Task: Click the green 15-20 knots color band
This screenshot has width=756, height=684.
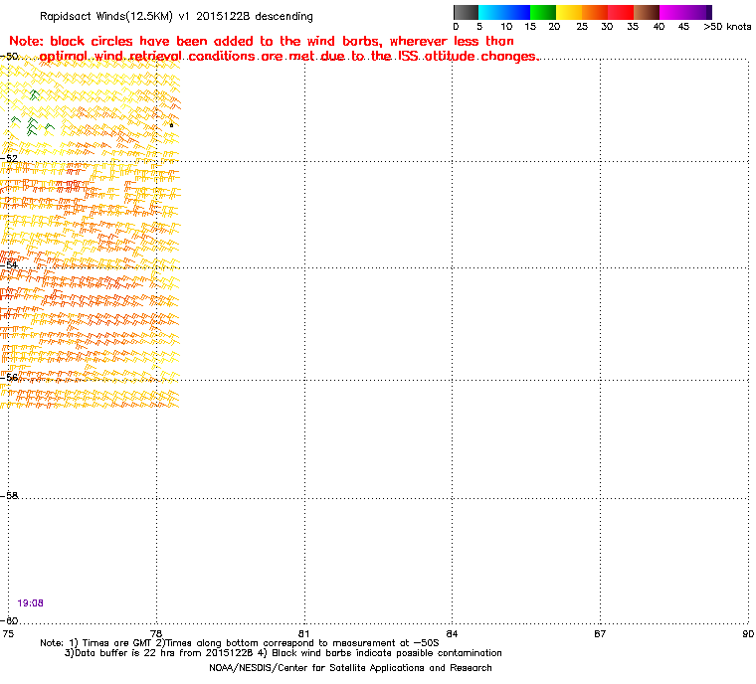Action: [x=543, y=12]
